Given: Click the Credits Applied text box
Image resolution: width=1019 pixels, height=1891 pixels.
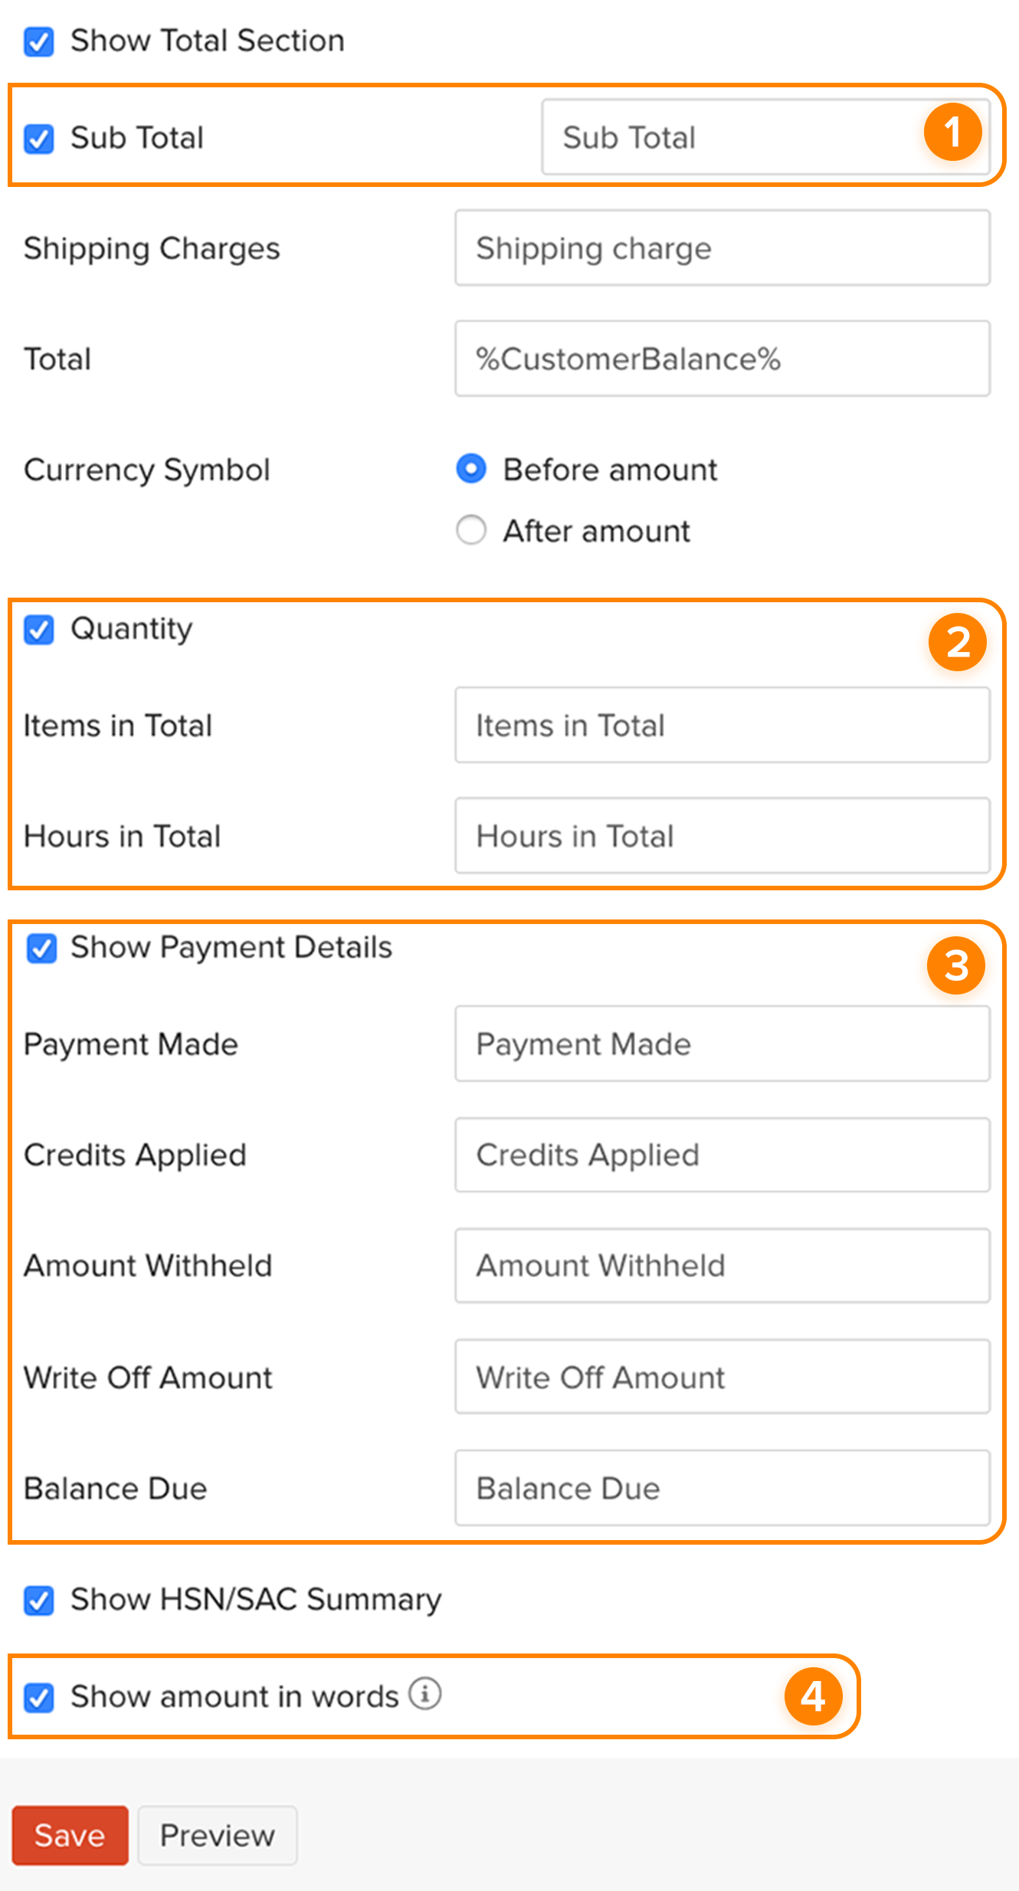Looking at the screenshot, I should pyautogui.click(x=722, y=1155).
